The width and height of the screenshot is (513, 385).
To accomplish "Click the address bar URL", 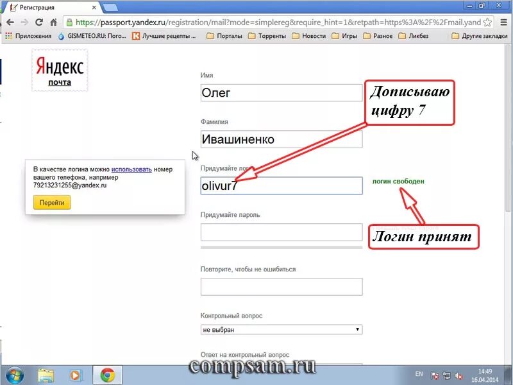I will tap(278, 22).
